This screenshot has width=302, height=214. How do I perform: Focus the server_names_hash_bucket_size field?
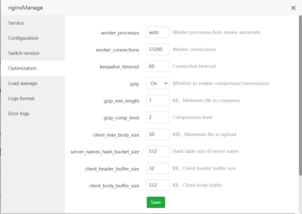pos(158,151)
